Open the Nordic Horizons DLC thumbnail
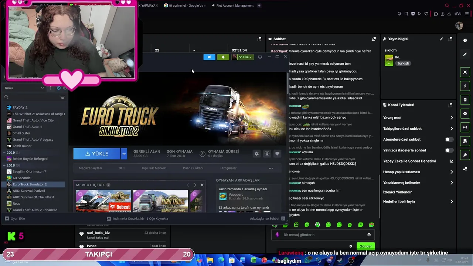Image resolution: width=473 pixels, height=266 pixels. [x=160, y=201]
